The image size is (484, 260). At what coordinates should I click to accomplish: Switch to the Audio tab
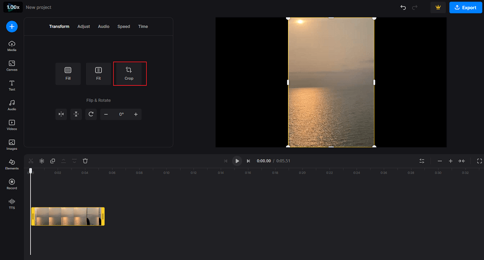click(104, 27)
